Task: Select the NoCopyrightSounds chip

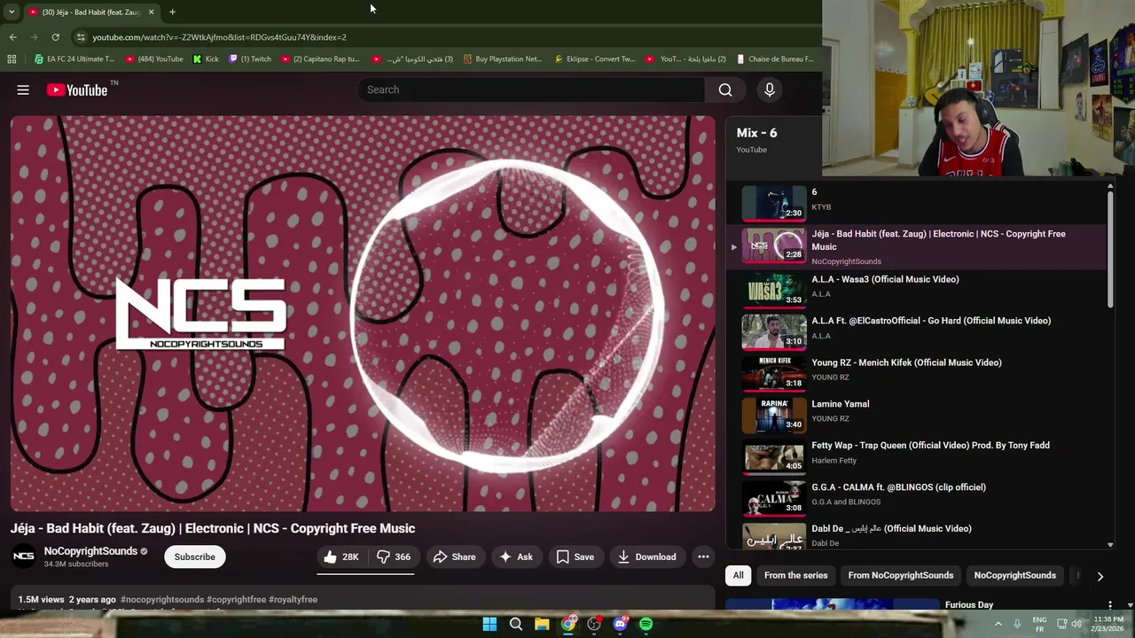Action: click(x=1014, y=575)
